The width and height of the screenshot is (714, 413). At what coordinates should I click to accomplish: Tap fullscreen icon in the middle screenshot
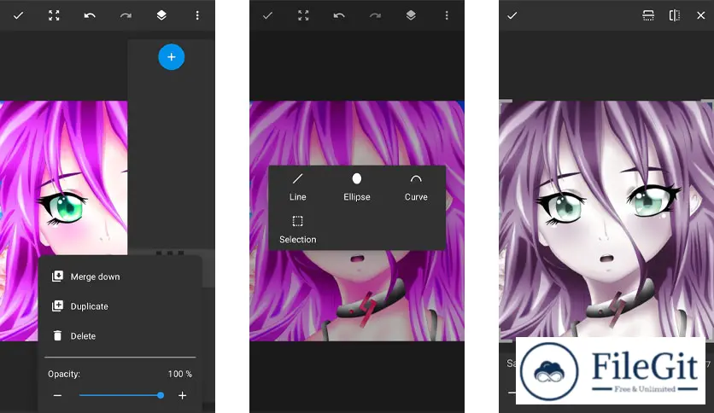[303, 15]
